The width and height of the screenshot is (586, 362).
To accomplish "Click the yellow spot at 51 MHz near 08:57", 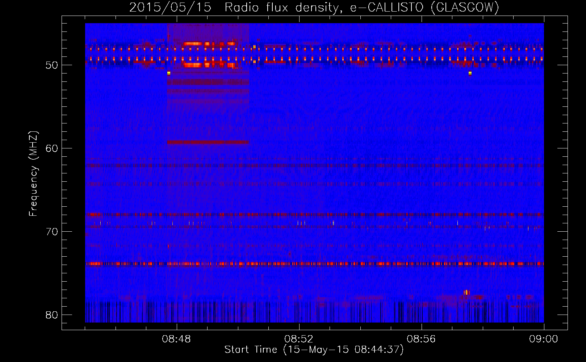I will tap(470, 73).
